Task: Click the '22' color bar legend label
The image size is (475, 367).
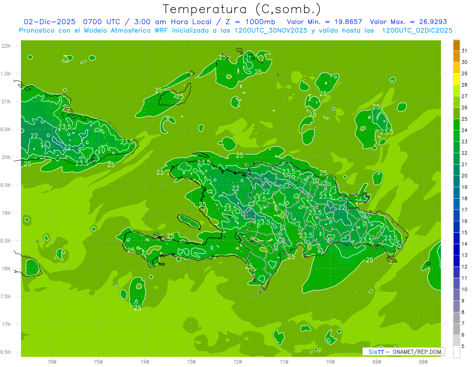Action: 464,153
